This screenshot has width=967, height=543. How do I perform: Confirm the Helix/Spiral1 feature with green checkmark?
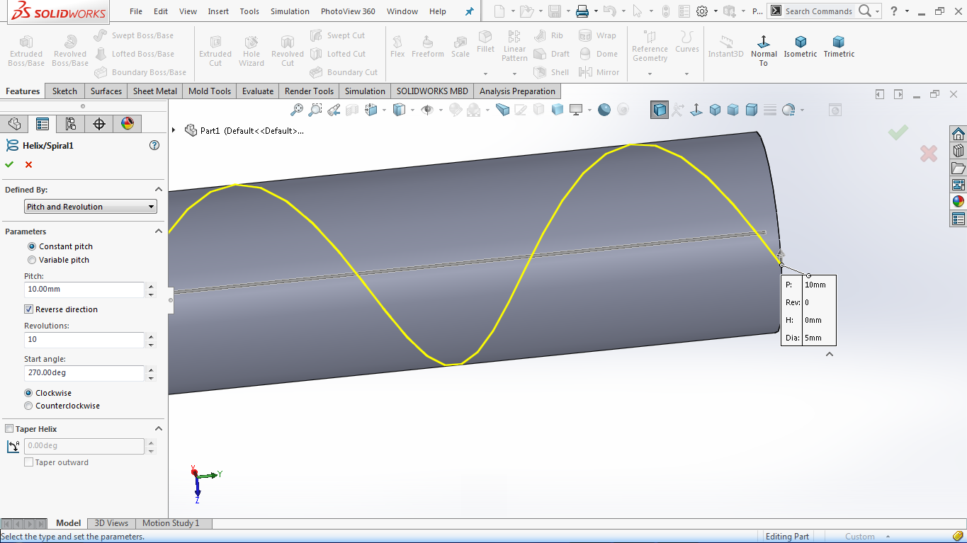tap(9, 164)
